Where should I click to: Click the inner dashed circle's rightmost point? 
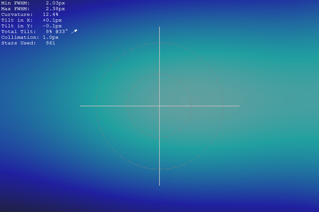(191, 106)
